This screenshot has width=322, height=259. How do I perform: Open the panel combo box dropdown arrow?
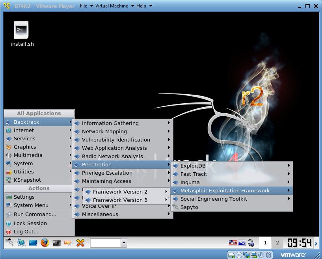pyautogui.click(x=124, y=243)
